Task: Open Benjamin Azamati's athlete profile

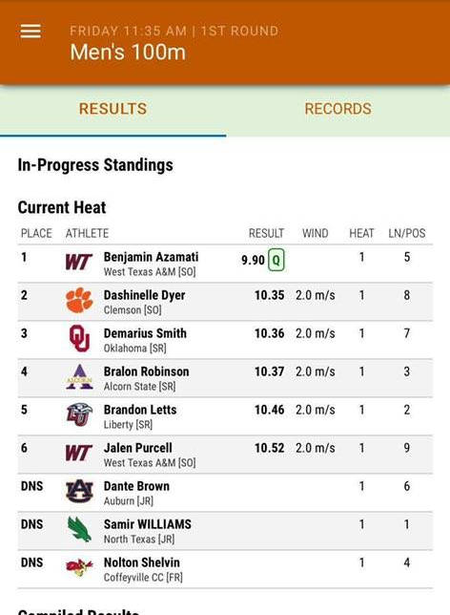Action: click(x=151, y=257)
